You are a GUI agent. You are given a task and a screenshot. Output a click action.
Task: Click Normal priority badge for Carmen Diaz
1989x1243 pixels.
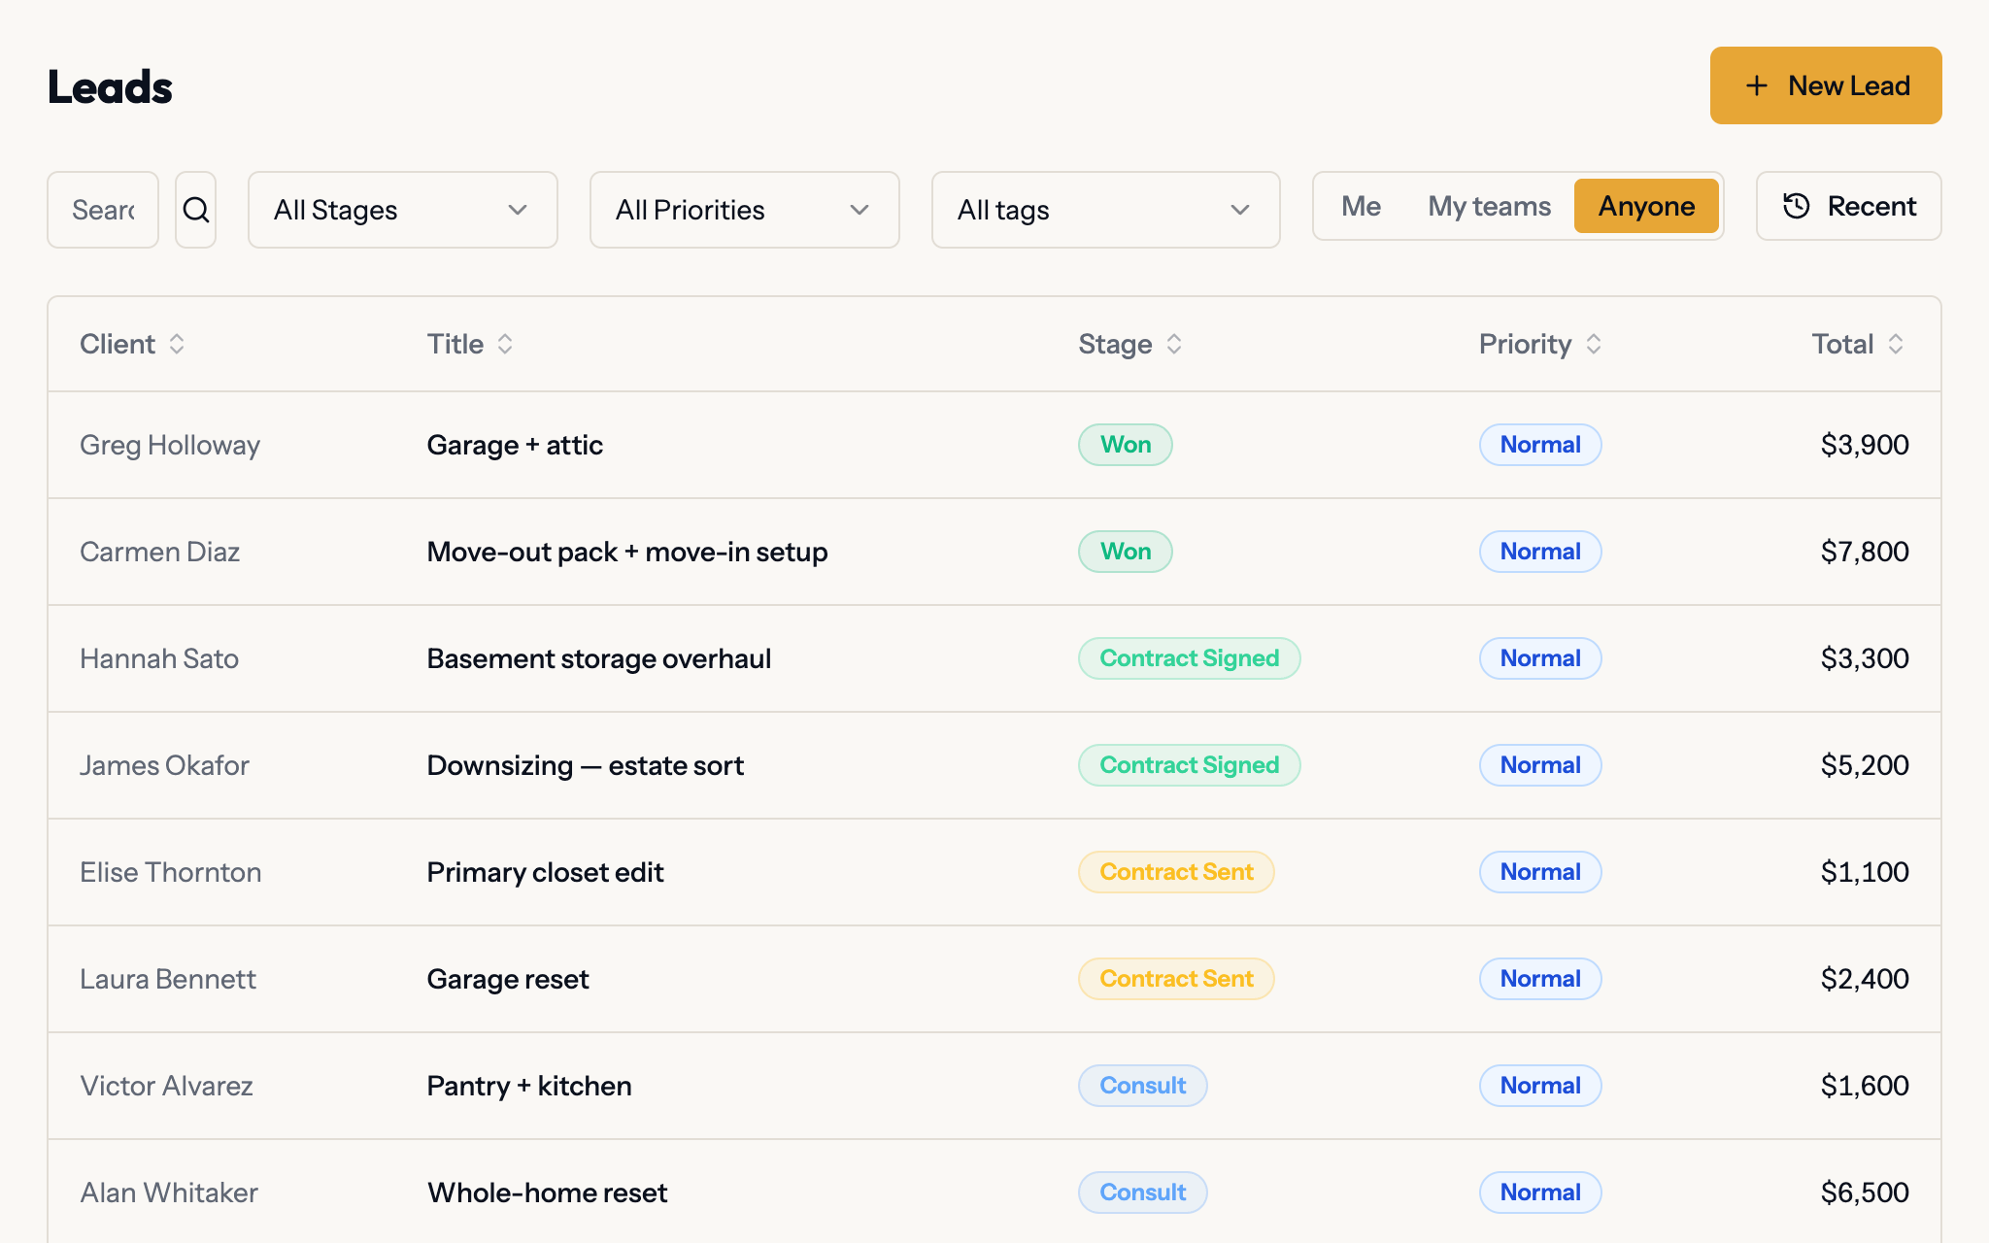point(1540,552)
